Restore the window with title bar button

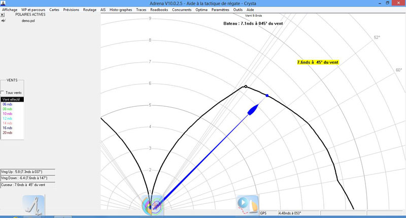click(387, 3)
